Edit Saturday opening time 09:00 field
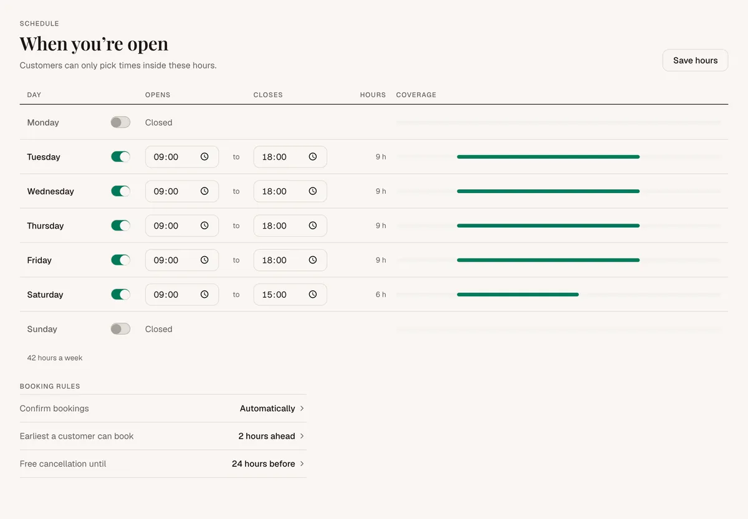748x519 pixels. tap(182, 295)
